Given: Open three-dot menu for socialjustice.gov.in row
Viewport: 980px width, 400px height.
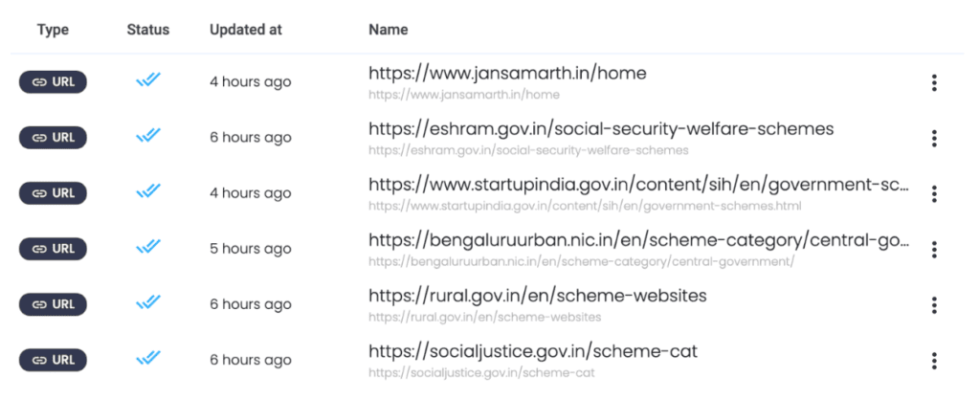Looking at the screenshot, I should point(934,361).
